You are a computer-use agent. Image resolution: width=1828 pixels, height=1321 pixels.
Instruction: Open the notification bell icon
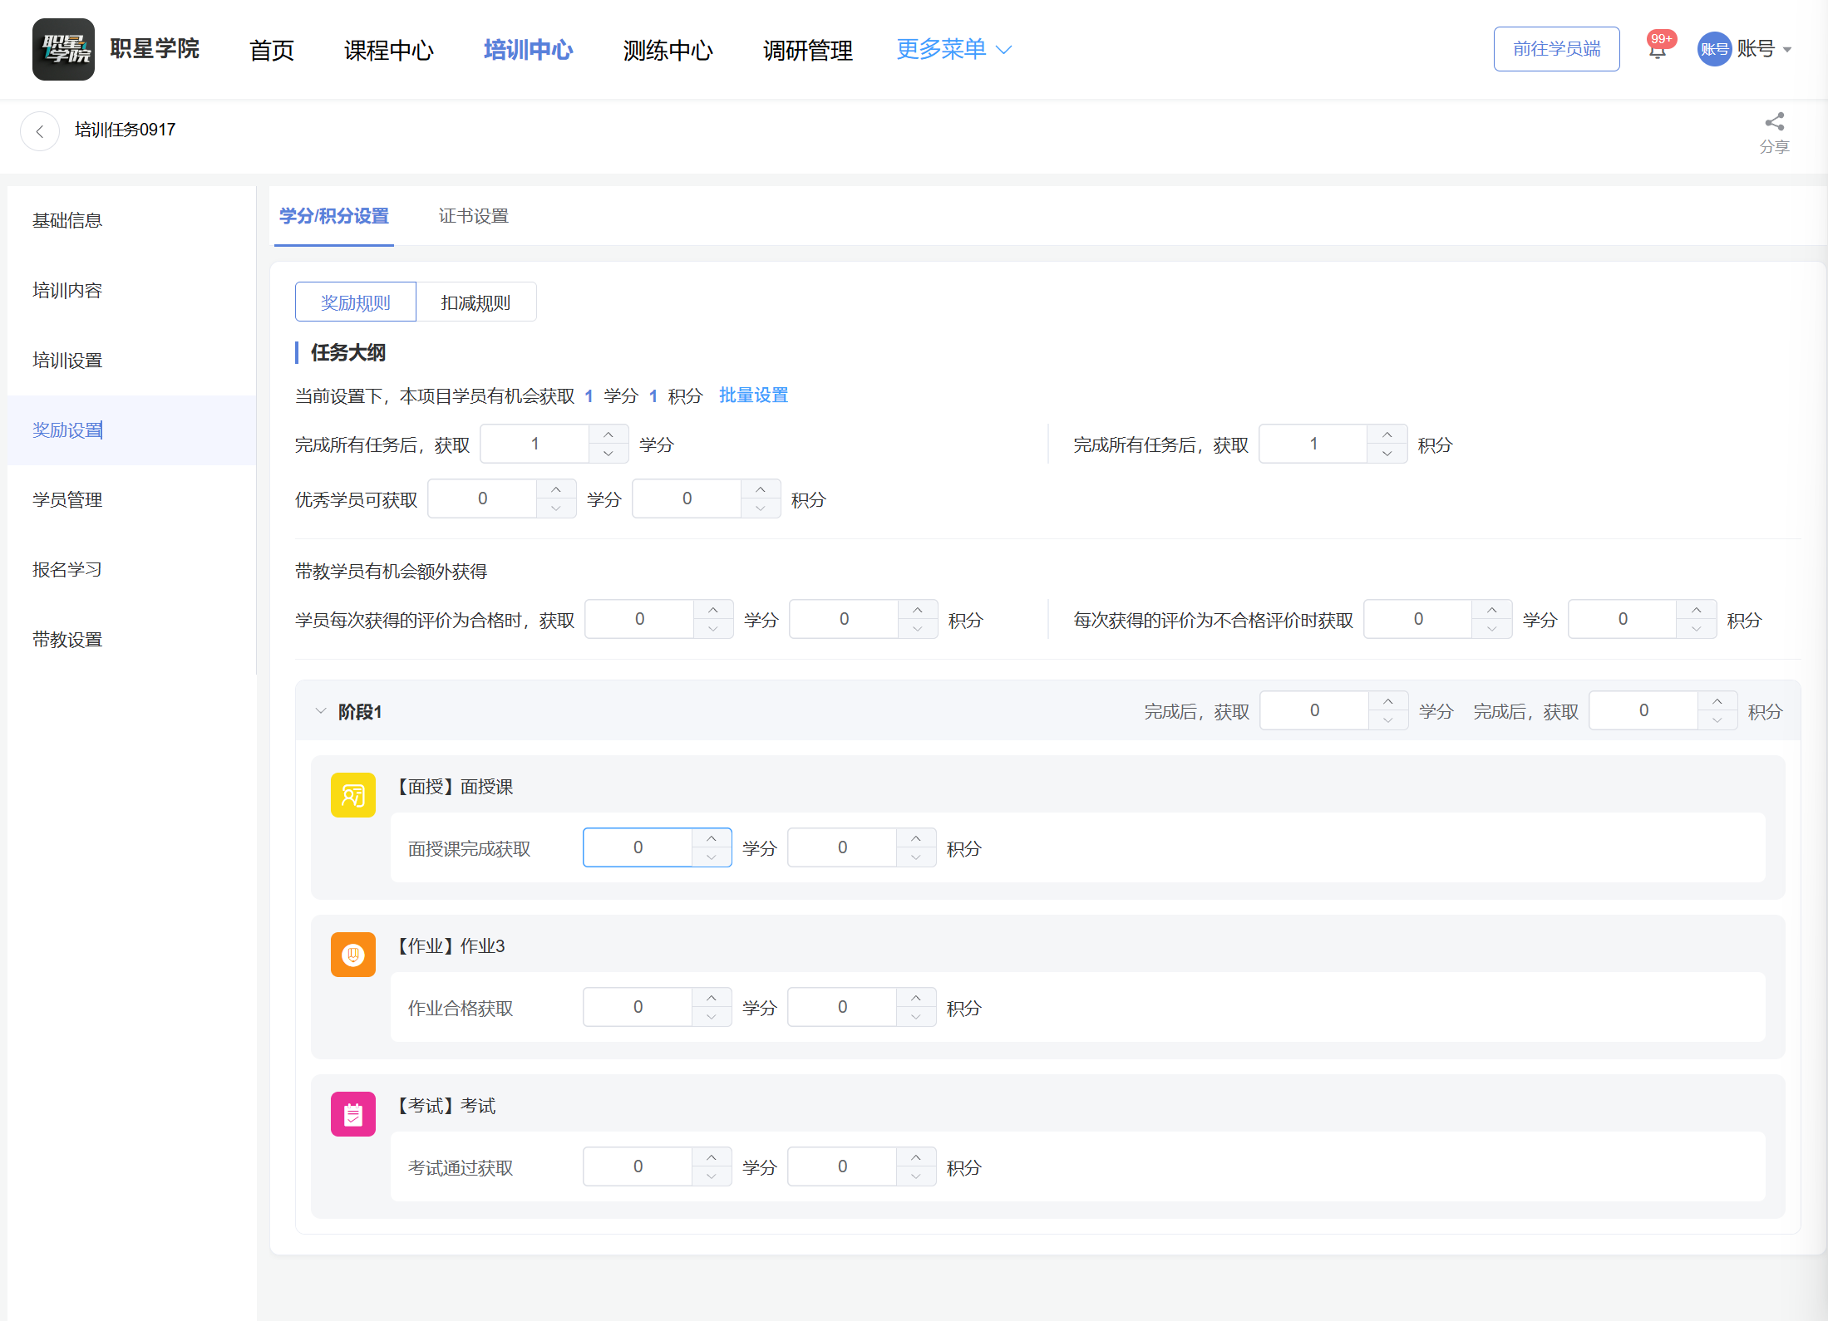coord(1657,50)
